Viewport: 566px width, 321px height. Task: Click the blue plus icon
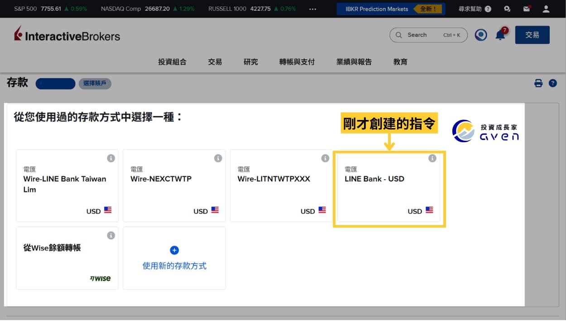174,250
